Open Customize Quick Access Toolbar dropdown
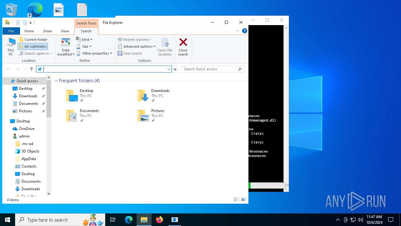Viewport: 401px width, 226px height. click(x=30, y=23)
